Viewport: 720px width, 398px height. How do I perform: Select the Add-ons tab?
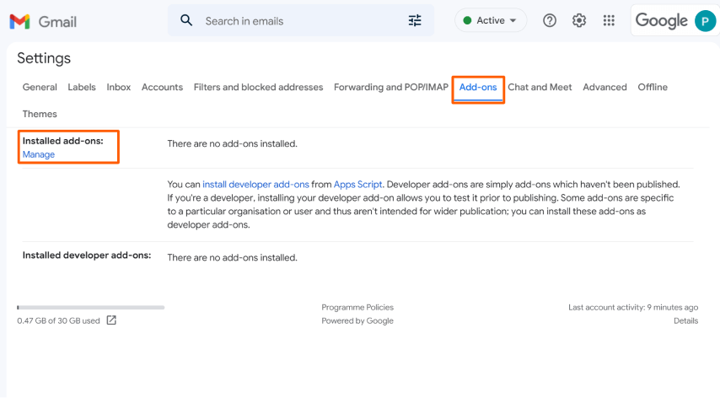478,87
